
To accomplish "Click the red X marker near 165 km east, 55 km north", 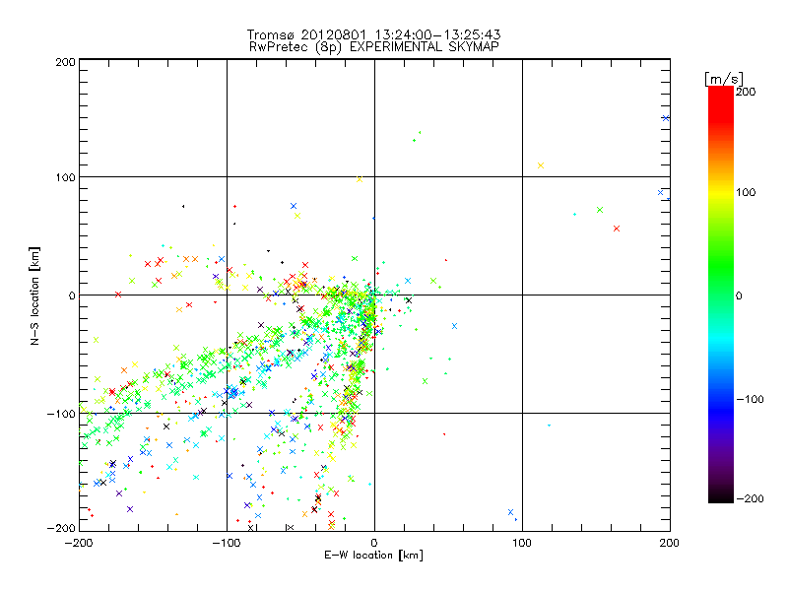I will pyautogui.click(x=617, y=229).
